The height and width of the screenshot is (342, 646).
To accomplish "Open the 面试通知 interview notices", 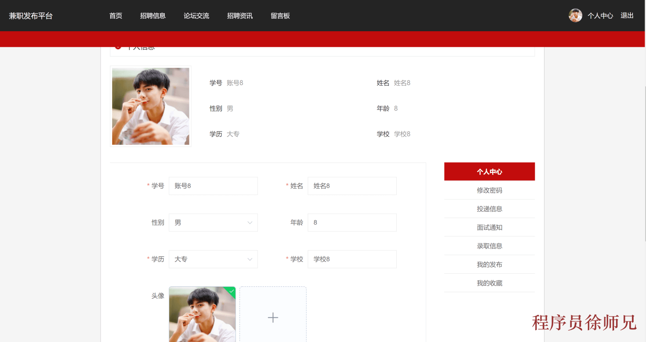I will [489, 227].
